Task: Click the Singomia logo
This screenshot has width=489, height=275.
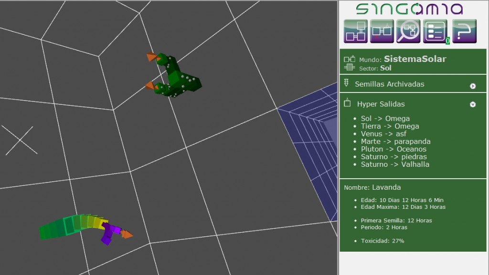Action: [x=409, y=9]
